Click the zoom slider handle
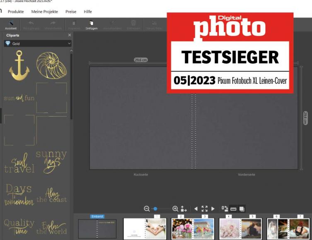Viewport: 312px width, 240px height. coord(155,209)
